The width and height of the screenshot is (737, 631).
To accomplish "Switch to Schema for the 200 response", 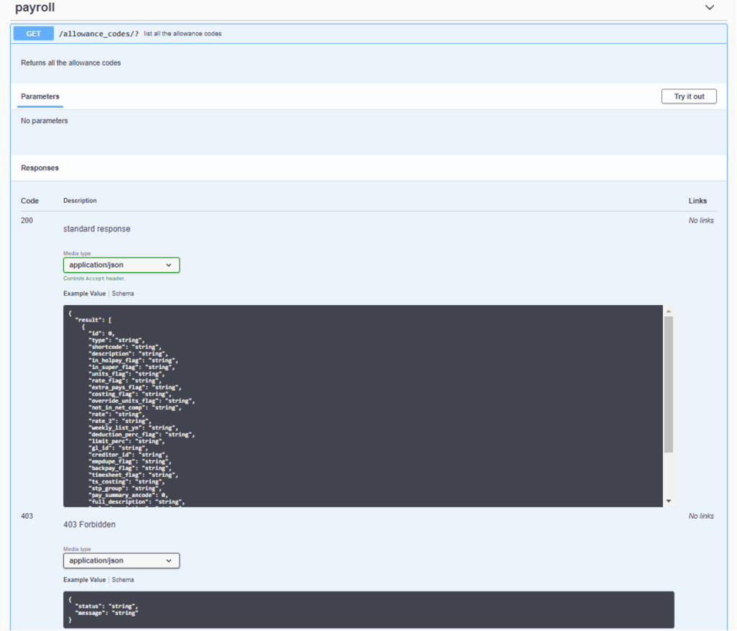I will point(122,294).
